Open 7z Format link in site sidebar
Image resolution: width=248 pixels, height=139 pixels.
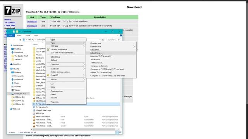coord(10,22)
